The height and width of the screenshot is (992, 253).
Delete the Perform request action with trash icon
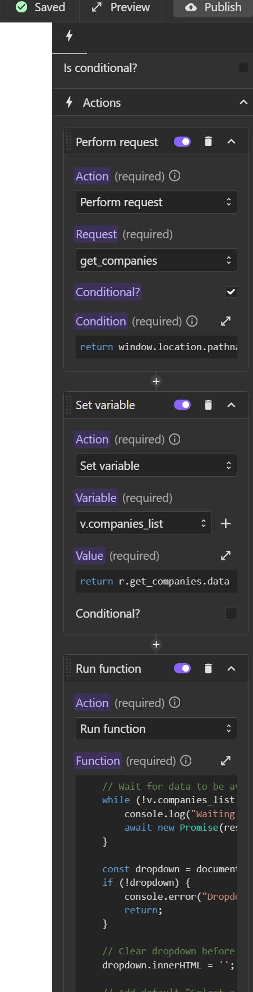208,142
